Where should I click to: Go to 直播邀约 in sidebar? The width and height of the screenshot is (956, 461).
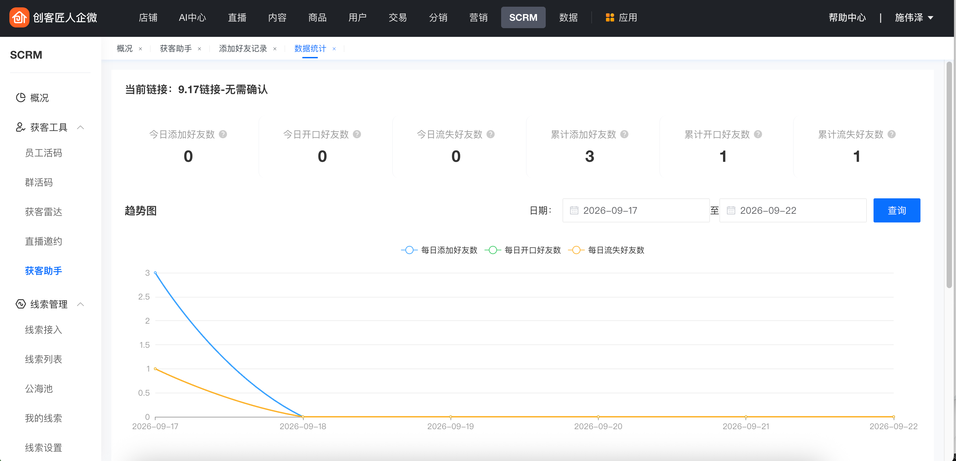44,241
